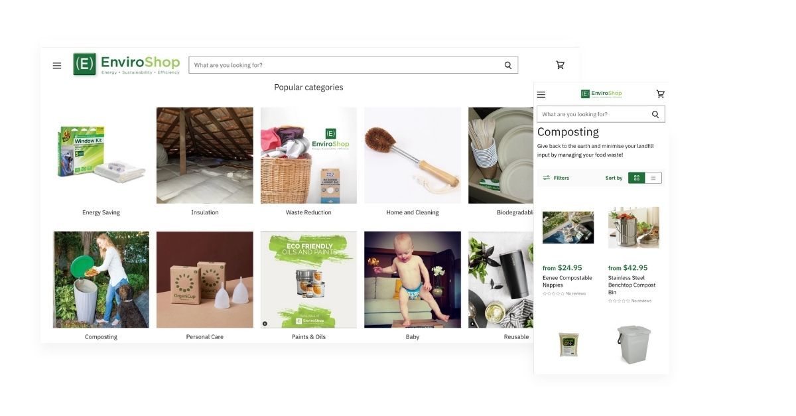
Task: Click the Composting page heading in mobile view
Action: (568, 132)
